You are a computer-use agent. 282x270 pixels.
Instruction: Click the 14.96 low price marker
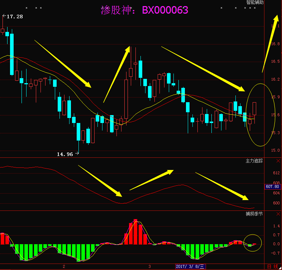click(x=65, y=154)
